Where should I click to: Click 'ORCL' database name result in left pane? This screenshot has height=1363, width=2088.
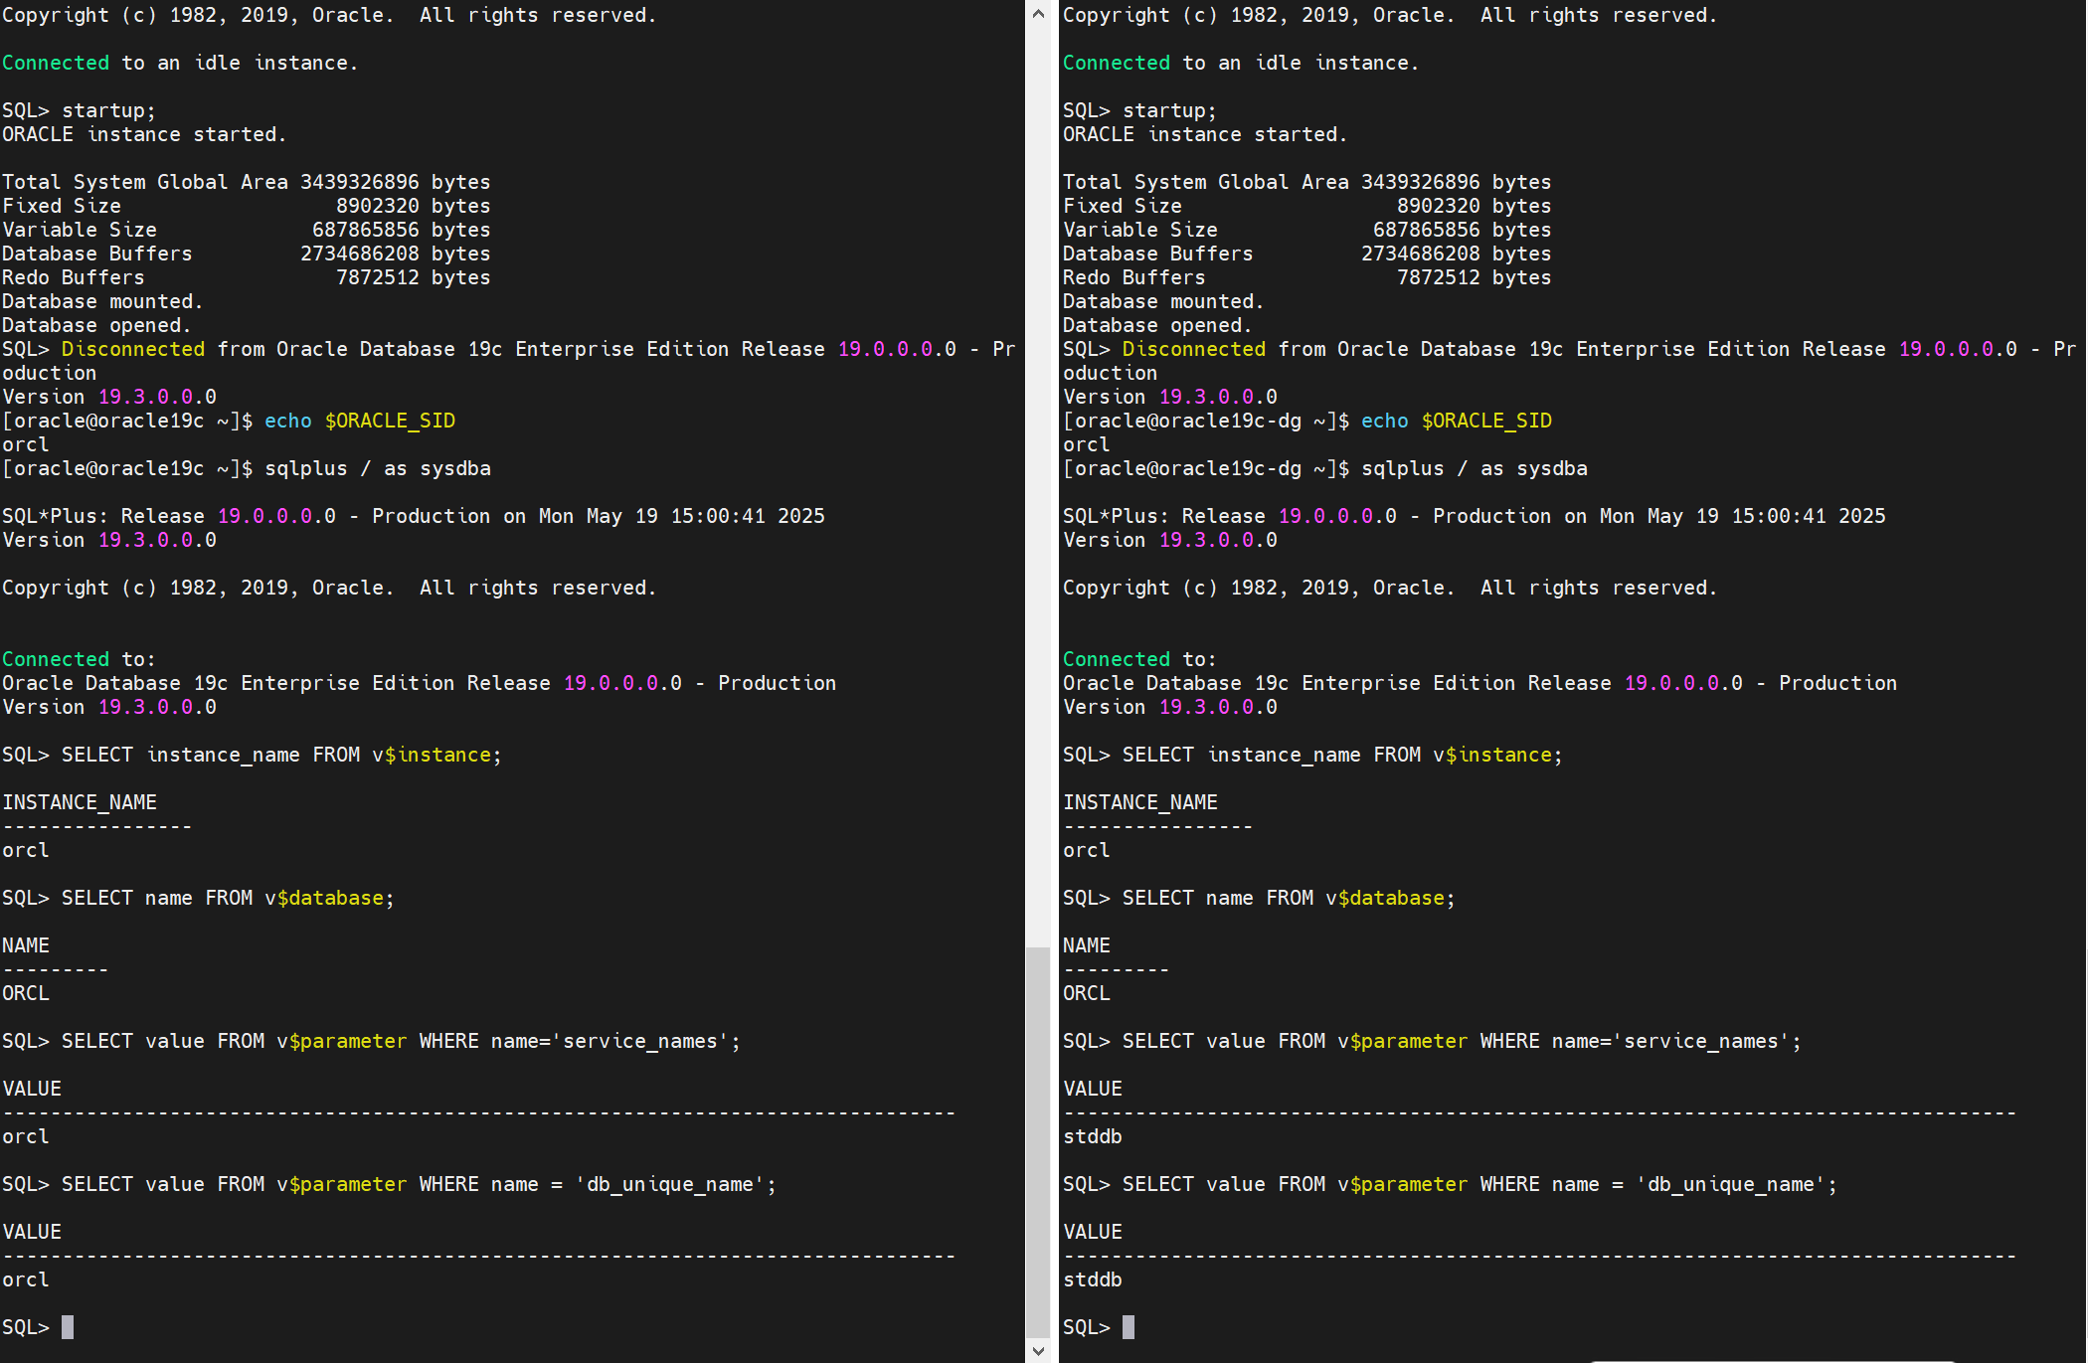(x=26, y=993)
